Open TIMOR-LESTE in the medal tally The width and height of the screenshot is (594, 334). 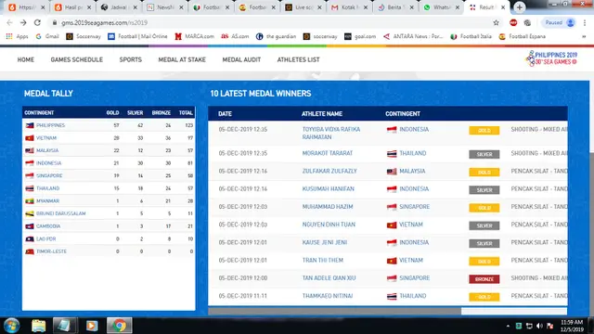coord(52,251)
